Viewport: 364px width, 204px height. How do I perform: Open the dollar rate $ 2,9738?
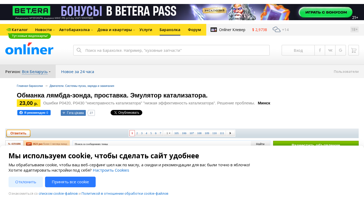pyautogui.click(x=260, y=30)
